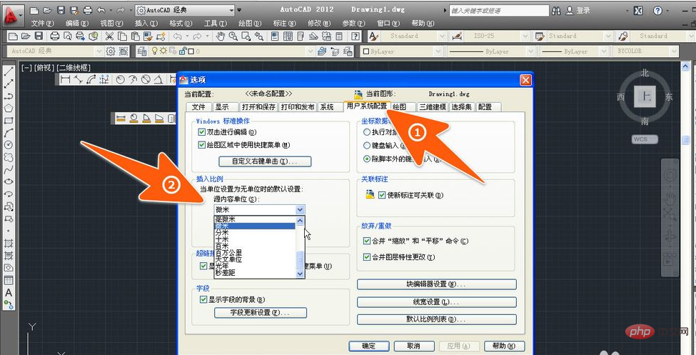
Task: Open Autodesk Exchange X icon
Action: [638, 10]
